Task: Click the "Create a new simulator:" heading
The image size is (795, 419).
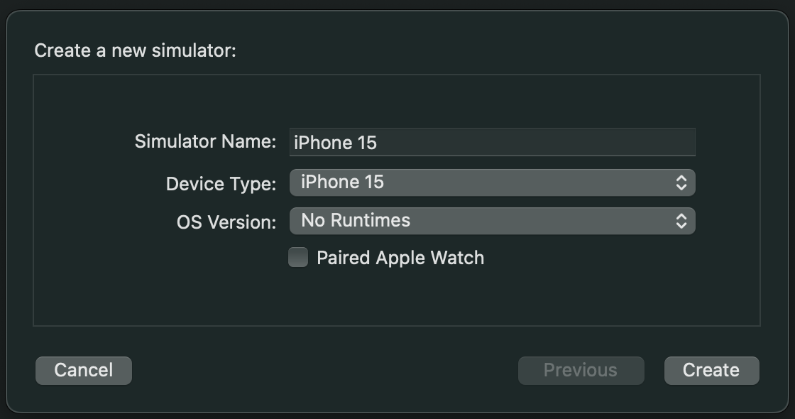Action: pos(135,51)
